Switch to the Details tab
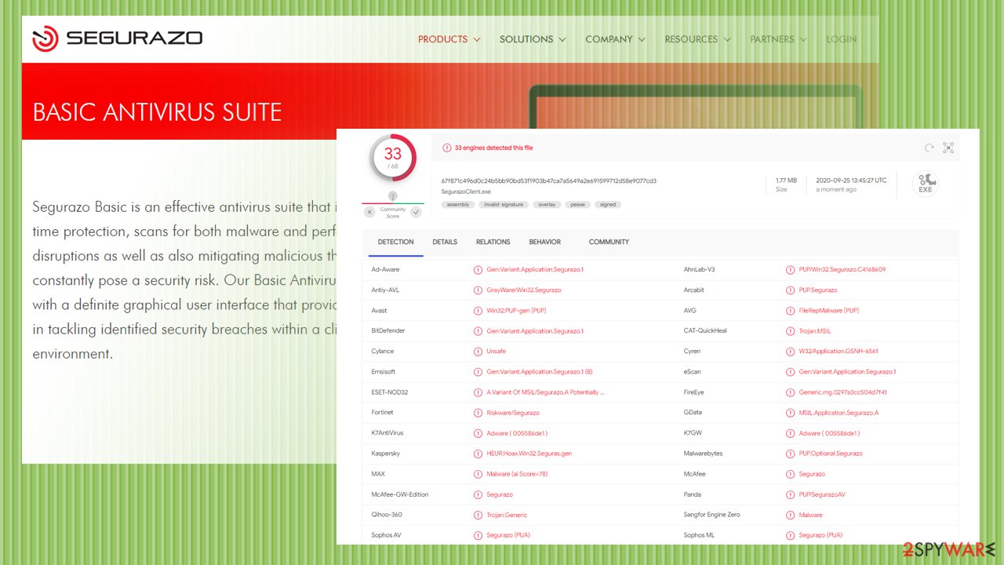 (x=445, y=242)
